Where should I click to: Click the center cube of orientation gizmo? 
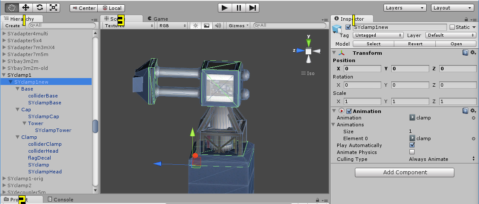[x=308, y=51]
